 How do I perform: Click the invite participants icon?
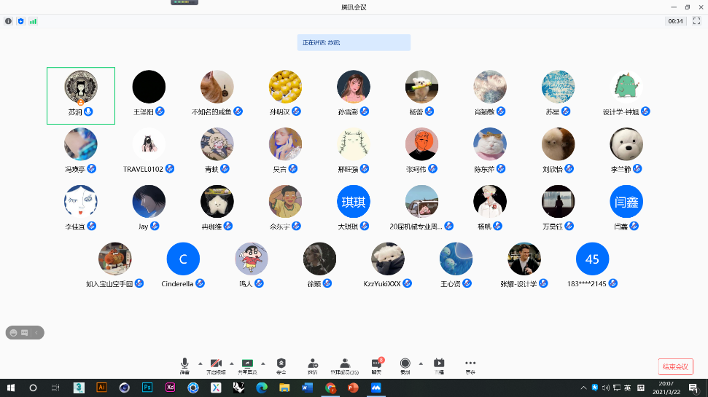point(312,364)
